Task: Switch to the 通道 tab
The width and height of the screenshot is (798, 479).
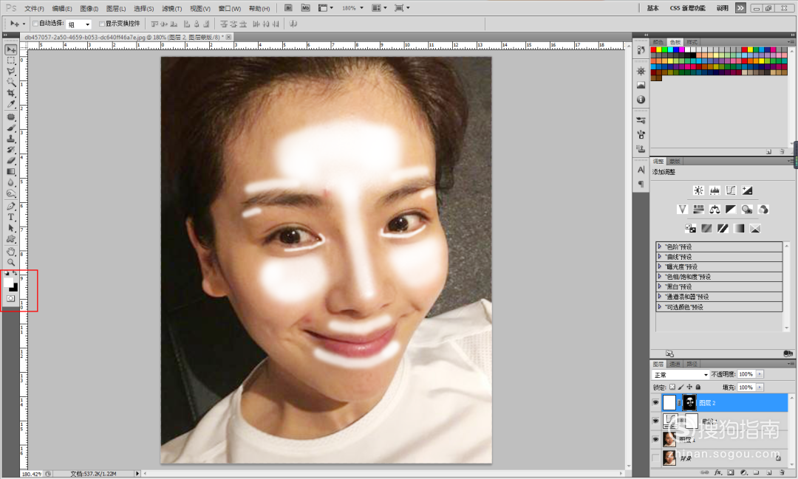Action: click(x=675, y=364)
